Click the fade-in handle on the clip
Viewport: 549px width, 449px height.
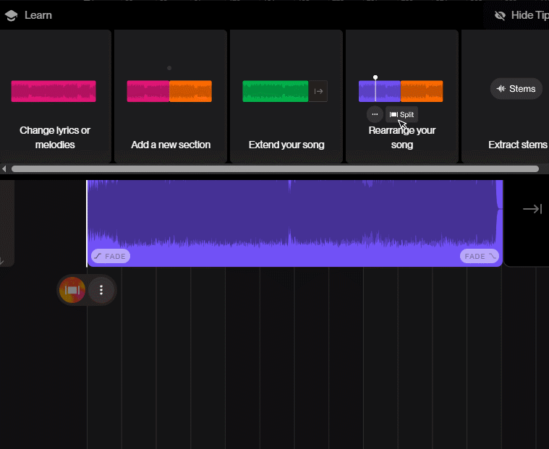(110, 256)
